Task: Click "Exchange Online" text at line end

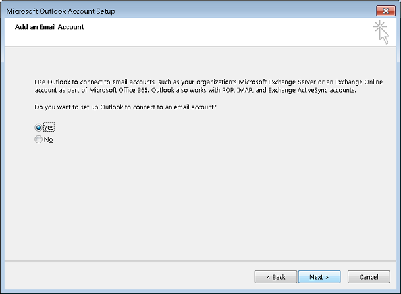Action: [x=359, y=82]
